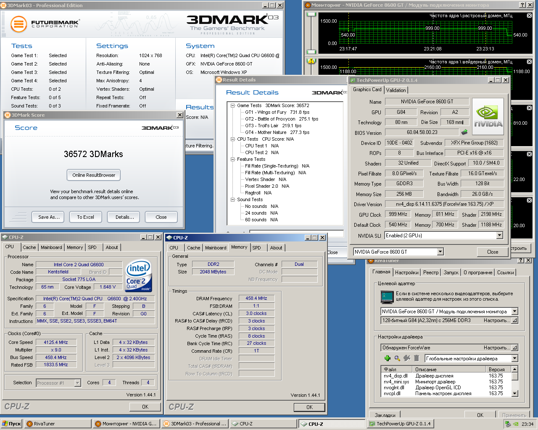
Task: Open About tab in the left CPU-Z window
Action: [x=112, y=247]
